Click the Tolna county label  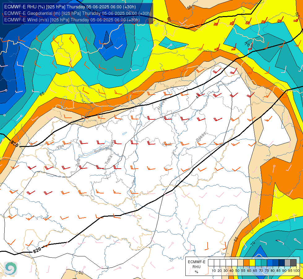(x=109, y=160)
